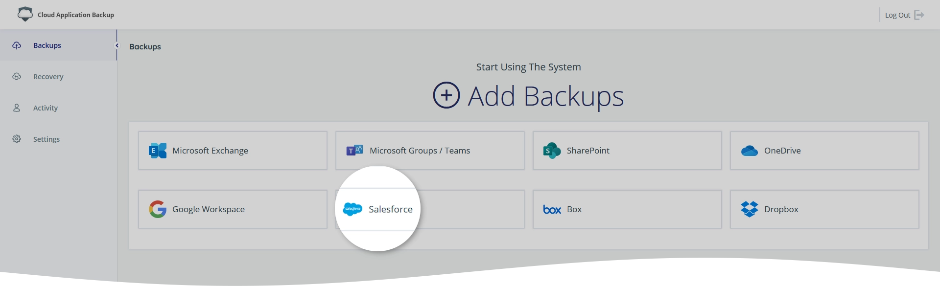Click the OneDrive cloud logo icon

pyautogui.click(x=750, y=151)
